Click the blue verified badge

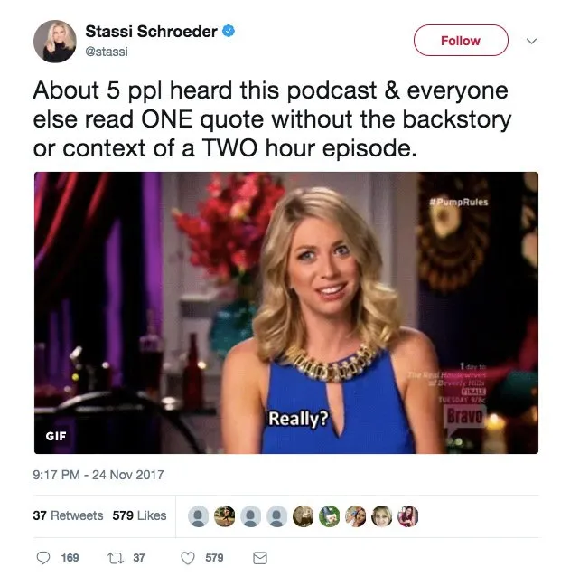tap(229, 31)
